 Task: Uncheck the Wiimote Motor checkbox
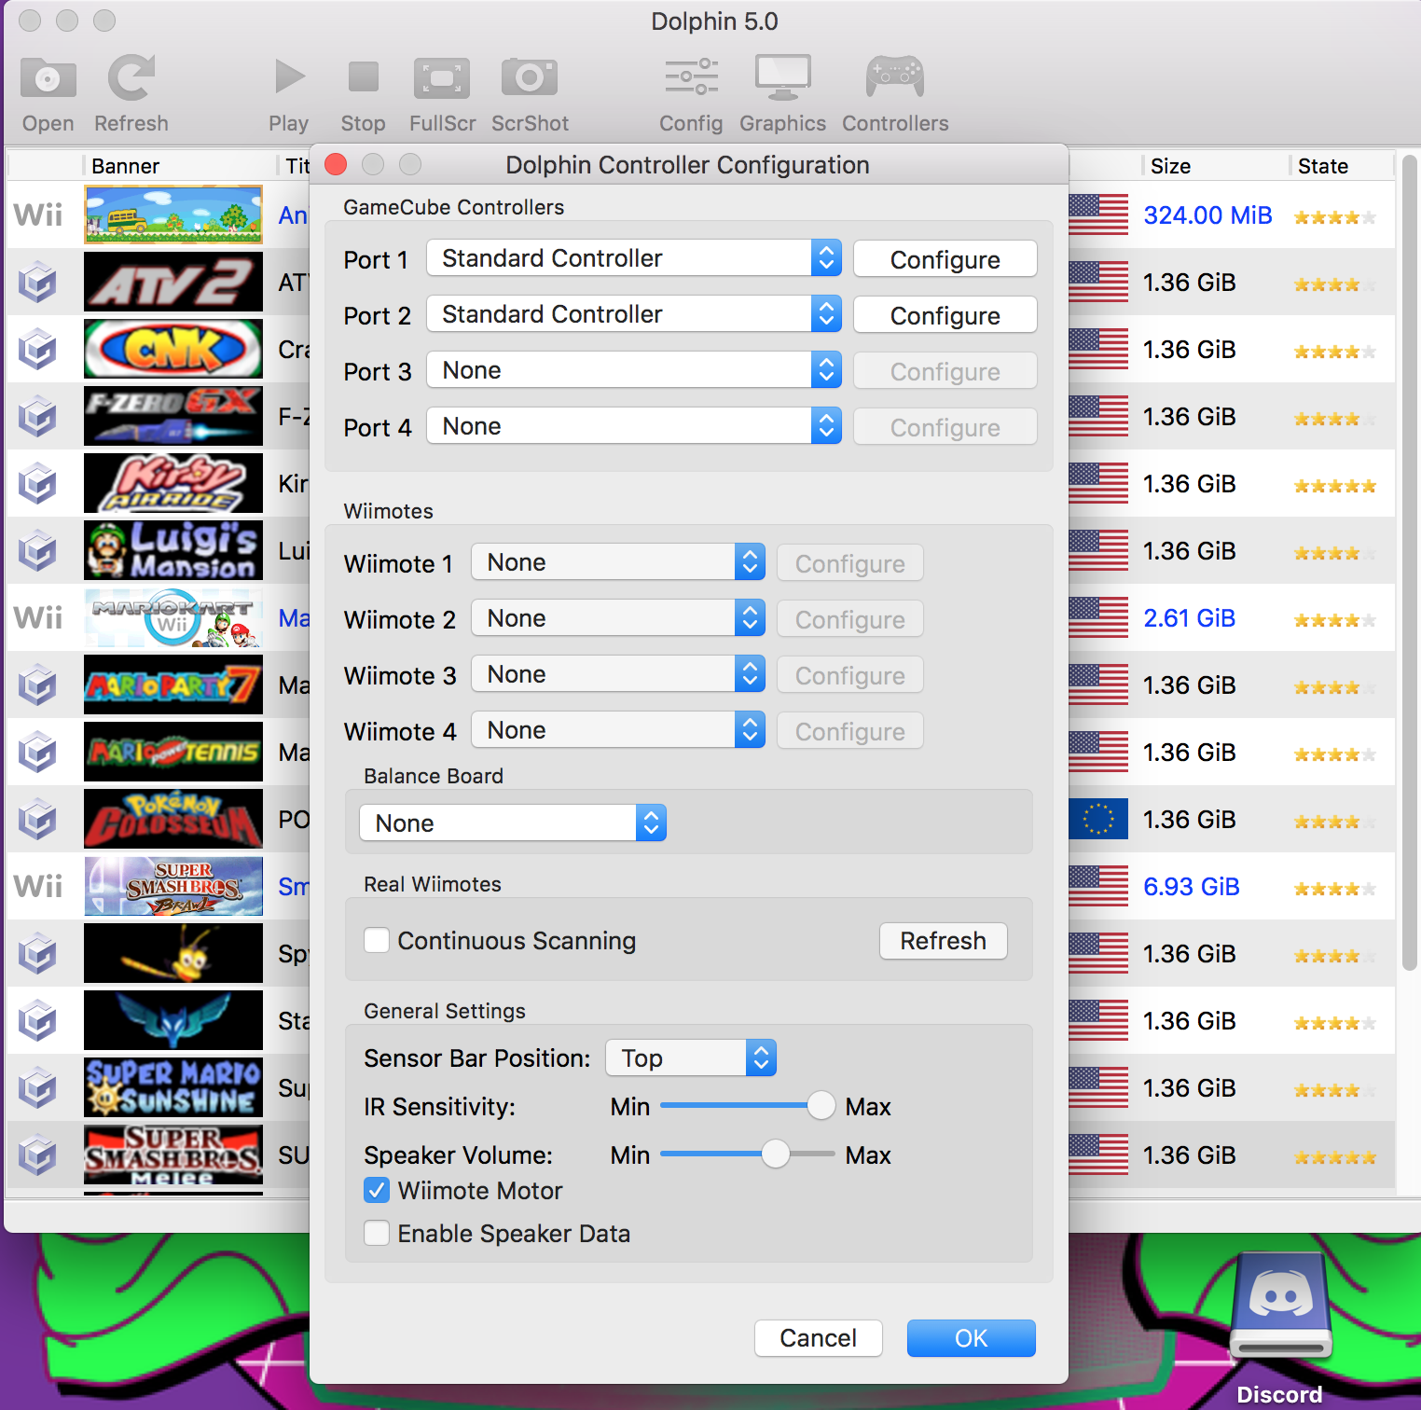[x=377, y=1190]
